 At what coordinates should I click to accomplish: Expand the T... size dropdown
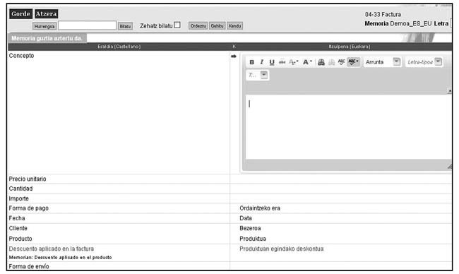click(257, 75)
